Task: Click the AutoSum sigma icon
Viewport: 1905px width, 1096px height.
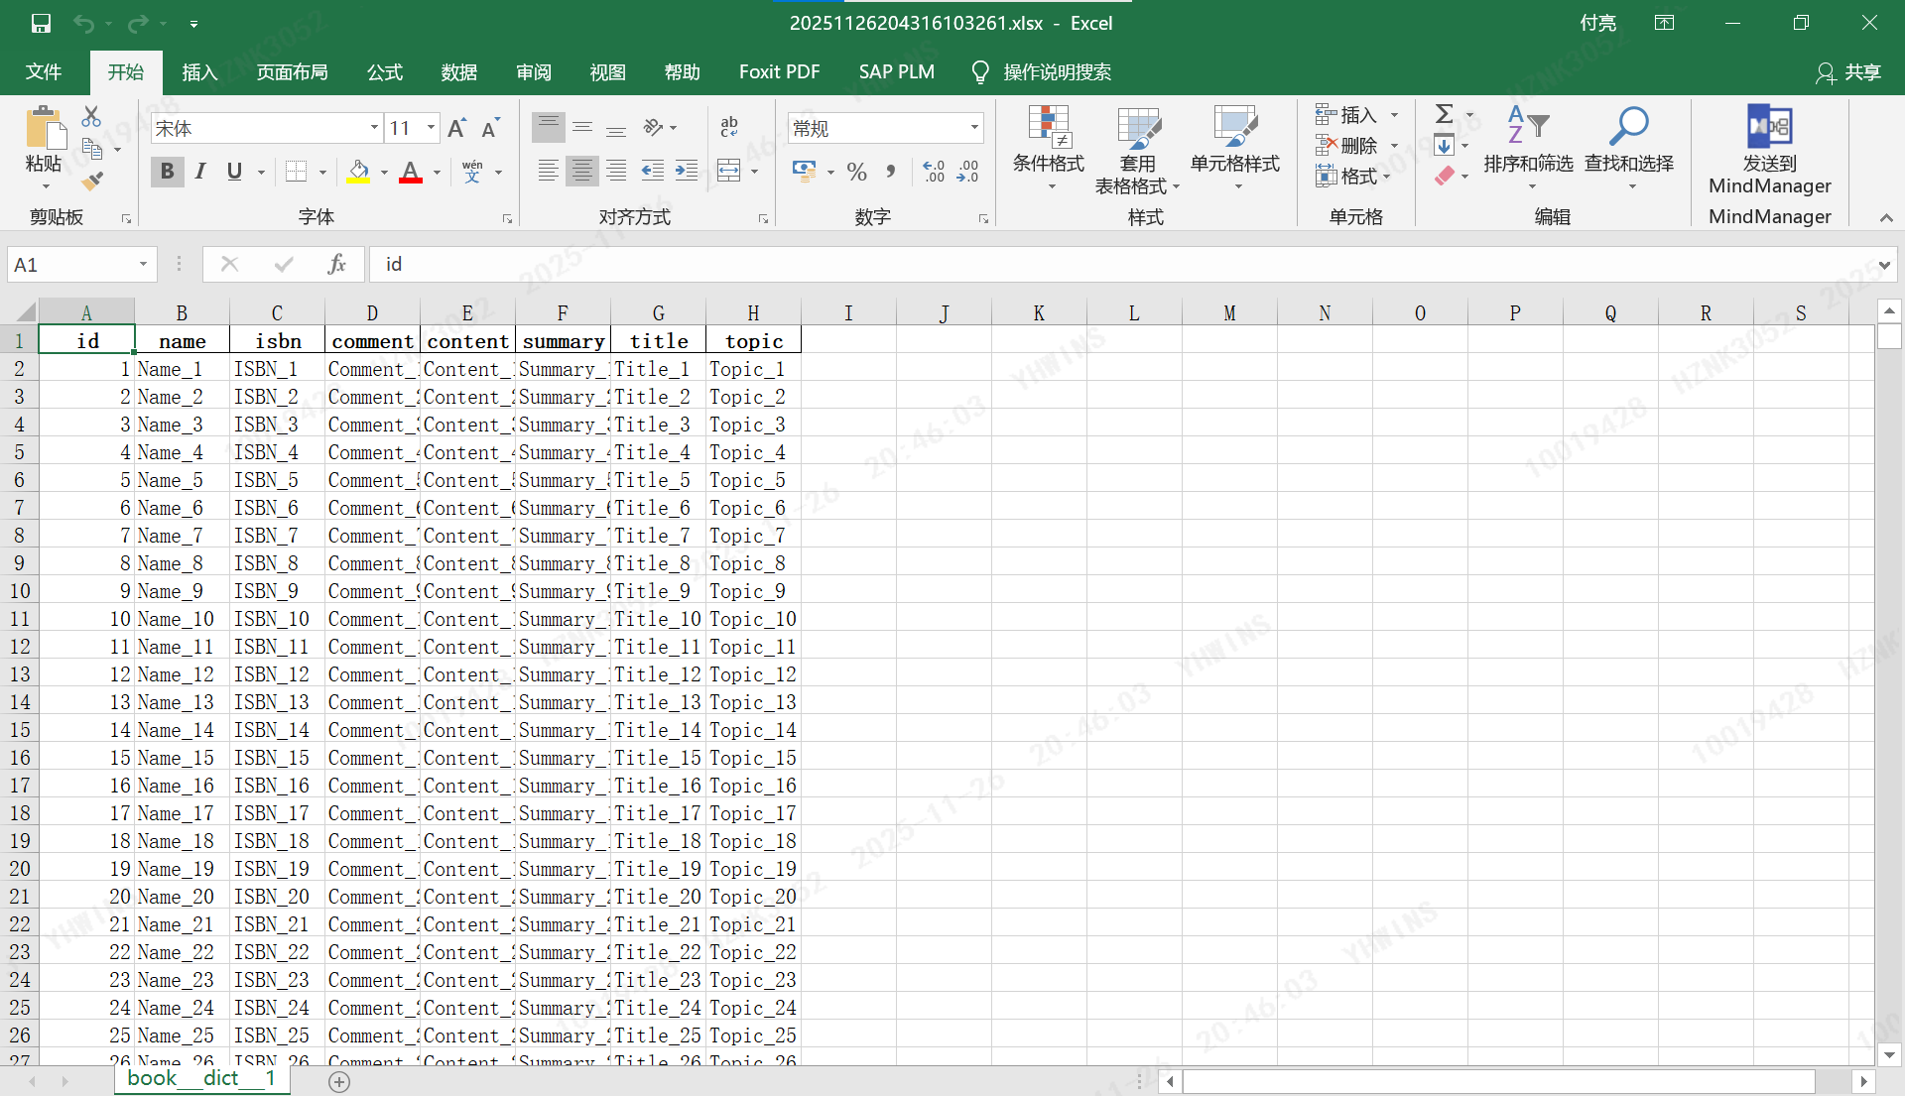Action: 1445,114
